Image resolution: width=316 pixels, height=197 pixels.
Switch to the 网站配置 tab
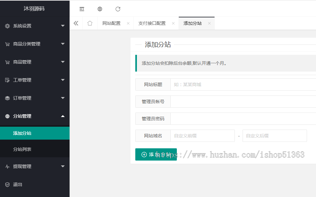click(x=111, y=24)
